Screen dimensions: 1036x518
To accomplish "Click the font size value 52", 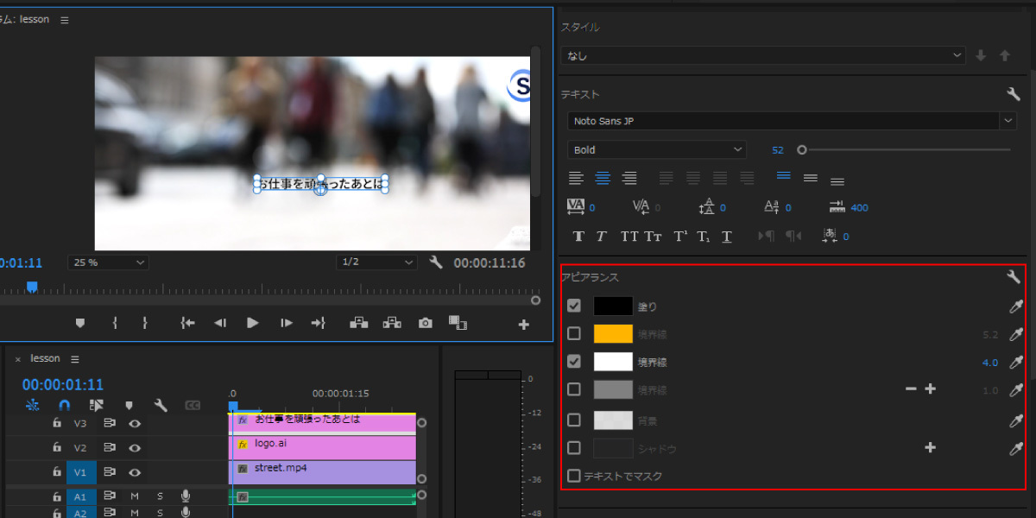I will pos(778,149).
